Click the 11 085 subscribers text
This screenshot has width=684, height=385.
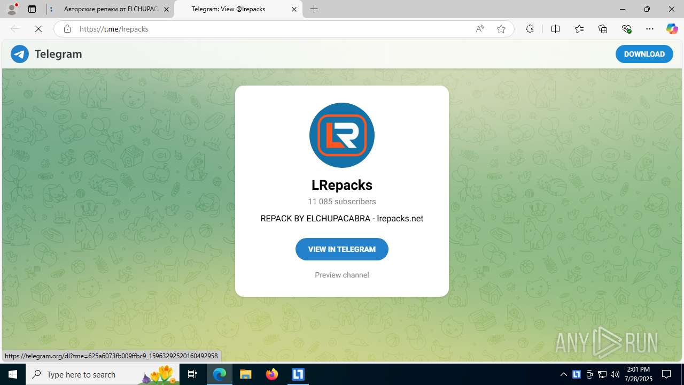tap(342, 202)
